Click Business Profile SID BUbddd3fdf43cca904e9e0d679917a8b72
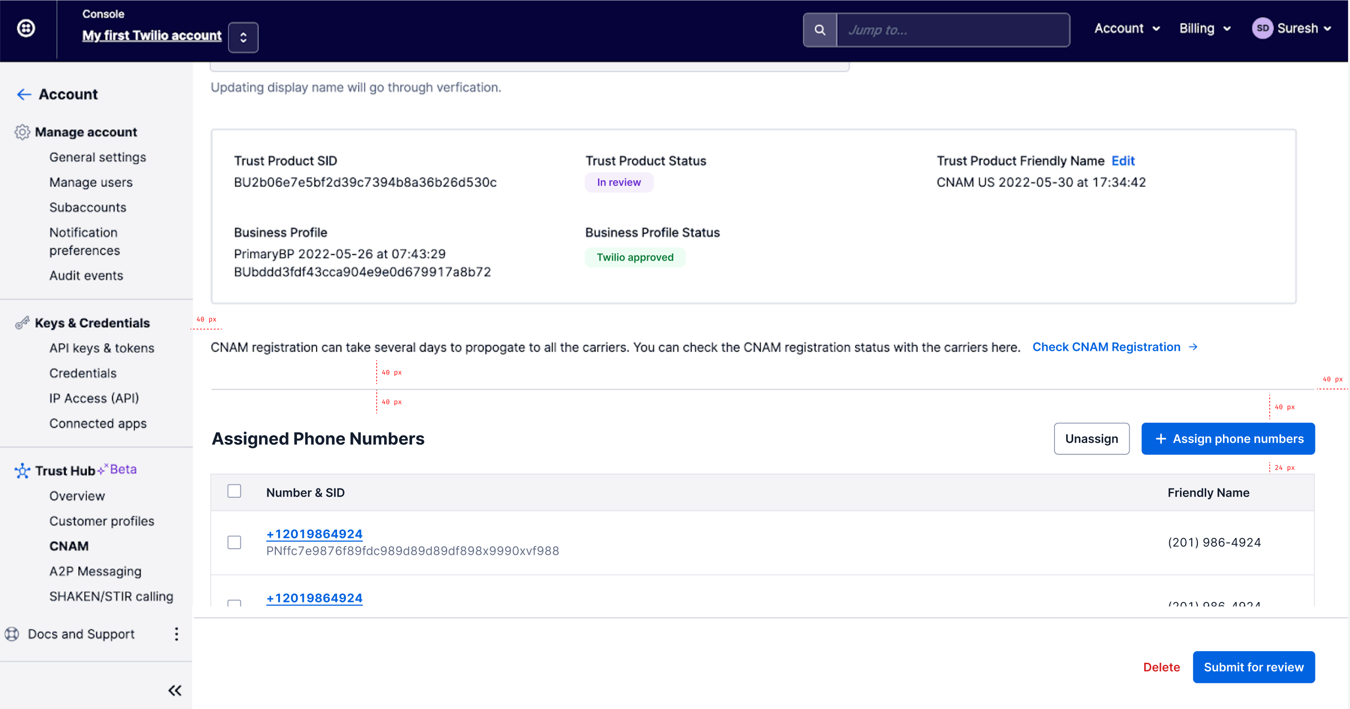Viewport: 1350px width, 709px height. (x=362, y=272)
